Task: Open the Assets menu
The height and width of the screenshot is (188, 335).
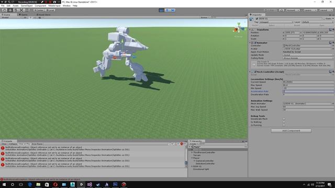Action: click(16, 6)
